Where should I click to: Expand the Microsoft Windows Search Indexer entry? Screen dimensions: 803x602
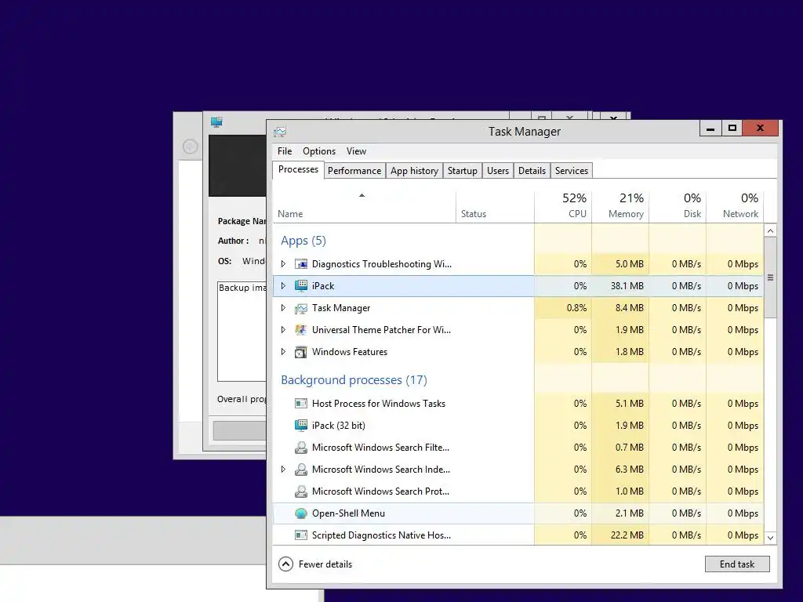pyautogui.click(x=283, y=470)
